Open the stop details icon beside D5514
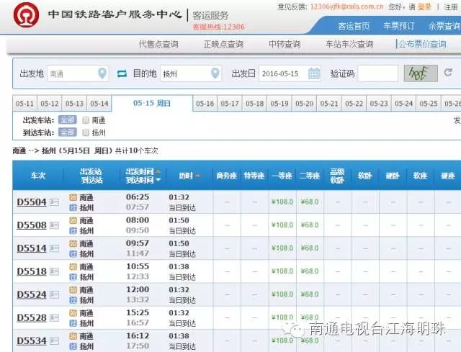 (55, 249)
